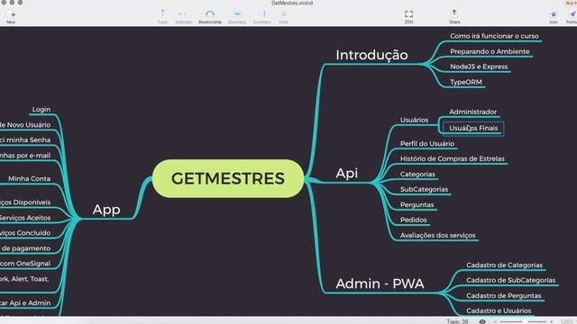Image resolution: width=577 pixels, height=324 pixels.
Task: Select the 'Categorias' topic
Action: point(417,174)
